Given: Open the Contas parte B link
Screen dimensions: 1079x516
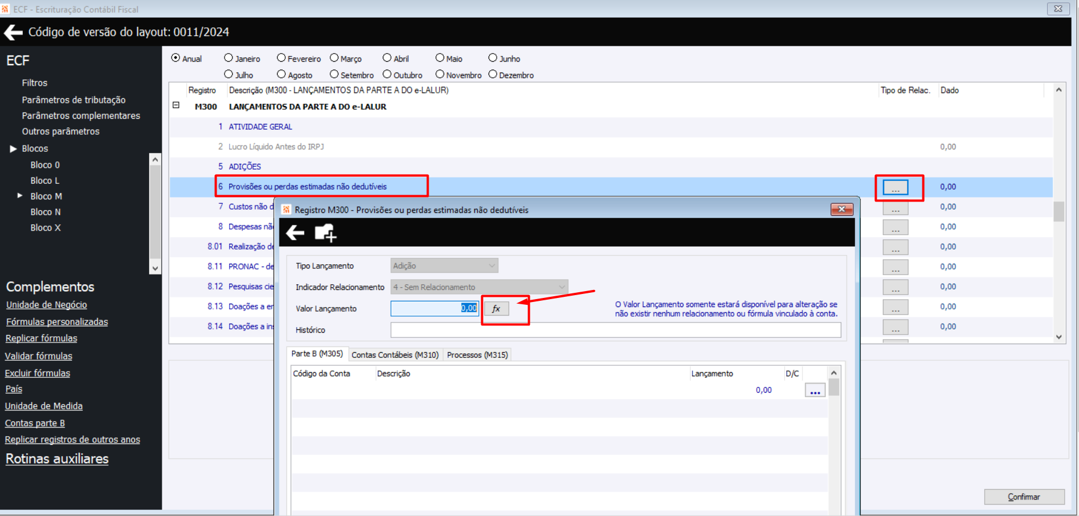Looking at the screenshot, I should coord(35,424).
